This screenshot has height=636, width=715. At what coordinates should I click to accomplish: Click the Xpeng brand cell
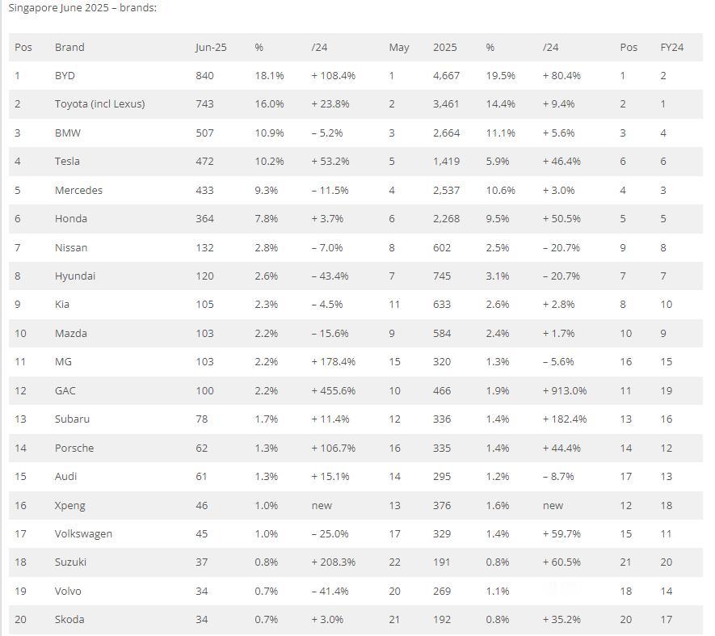point(69,506)
